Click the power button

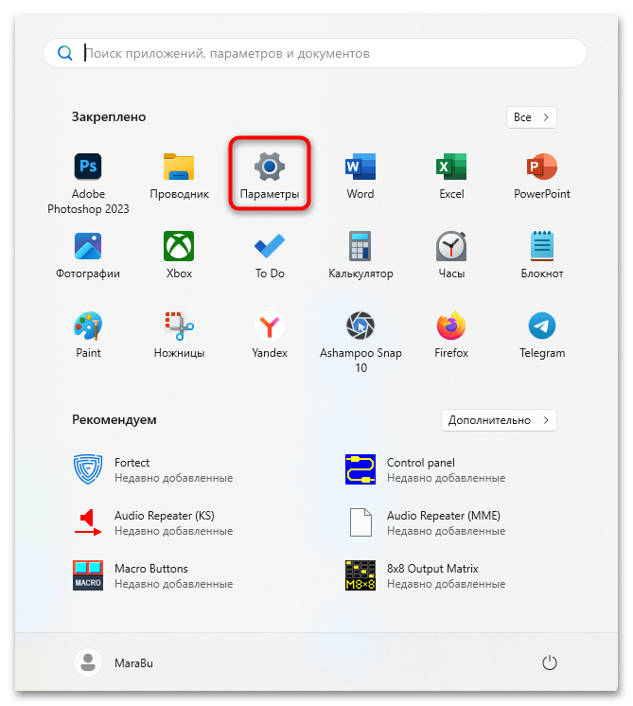pos(549,663)
